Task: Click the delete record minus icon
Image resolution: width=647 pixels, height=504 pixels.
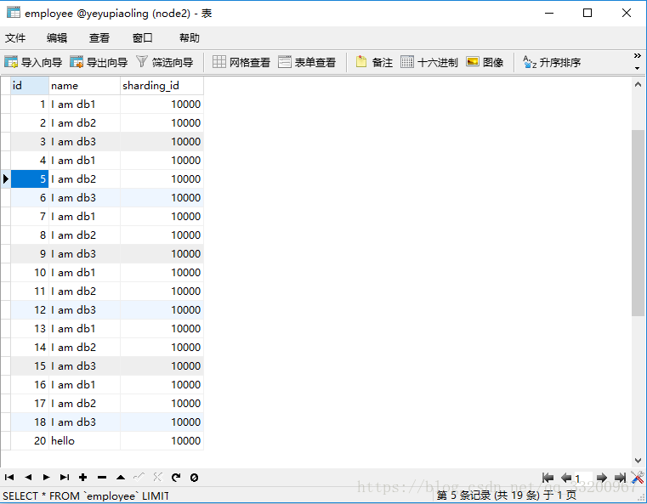Action: tap(102, 478)
